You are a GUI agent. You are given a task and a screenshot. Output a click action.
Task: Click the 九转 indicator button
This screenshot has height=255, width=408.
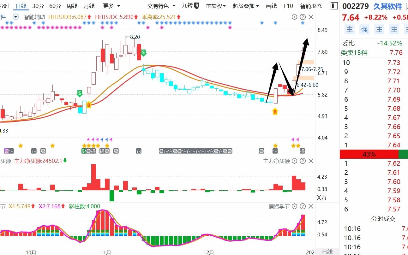click(187, 6)
